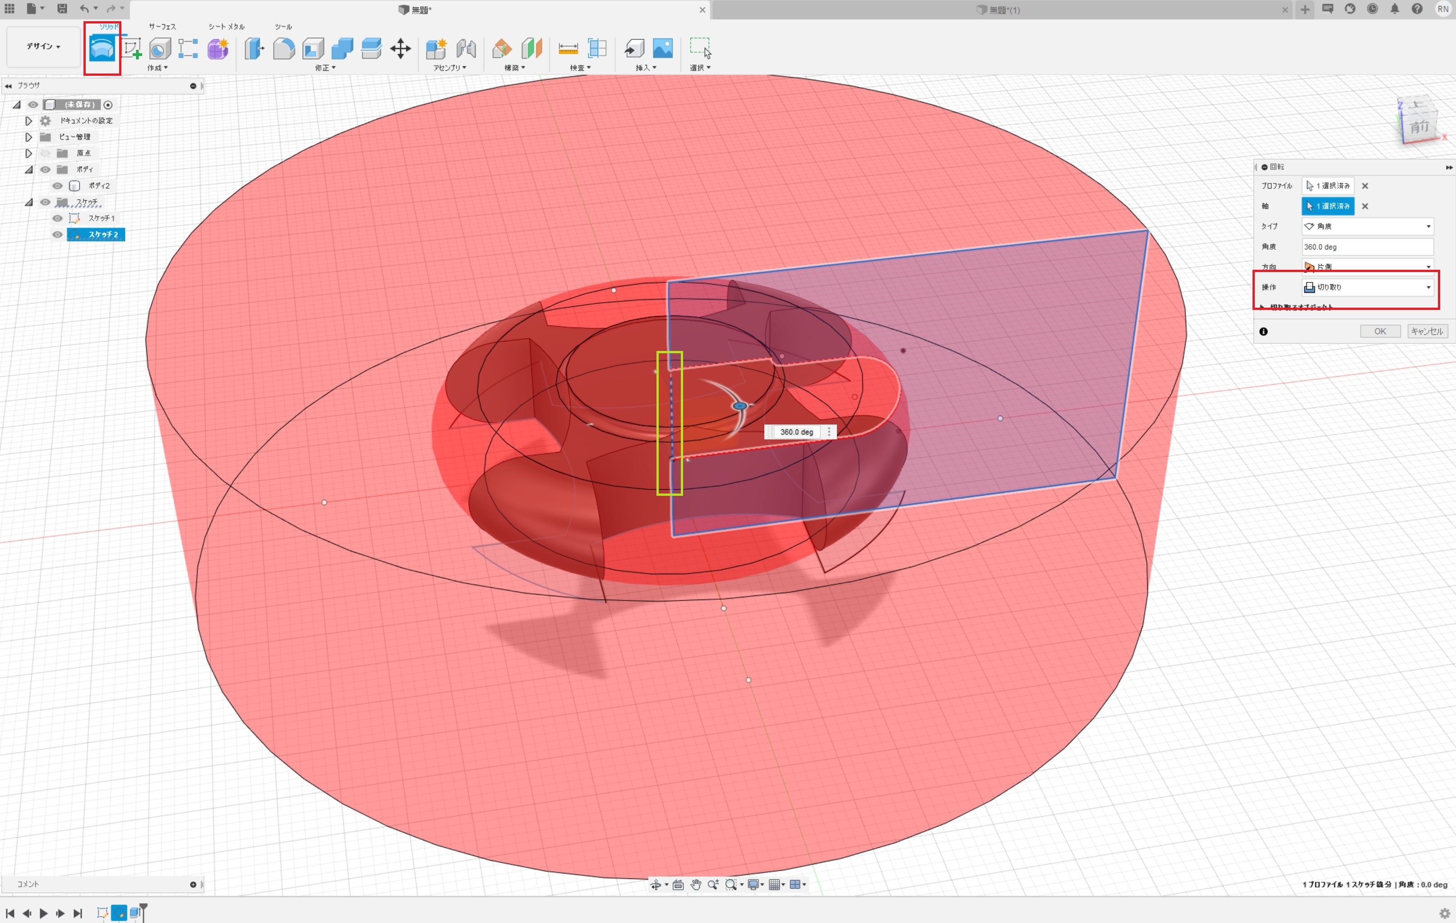
Task: Click the pan hand icon in navigation bar
Action: 695,884
